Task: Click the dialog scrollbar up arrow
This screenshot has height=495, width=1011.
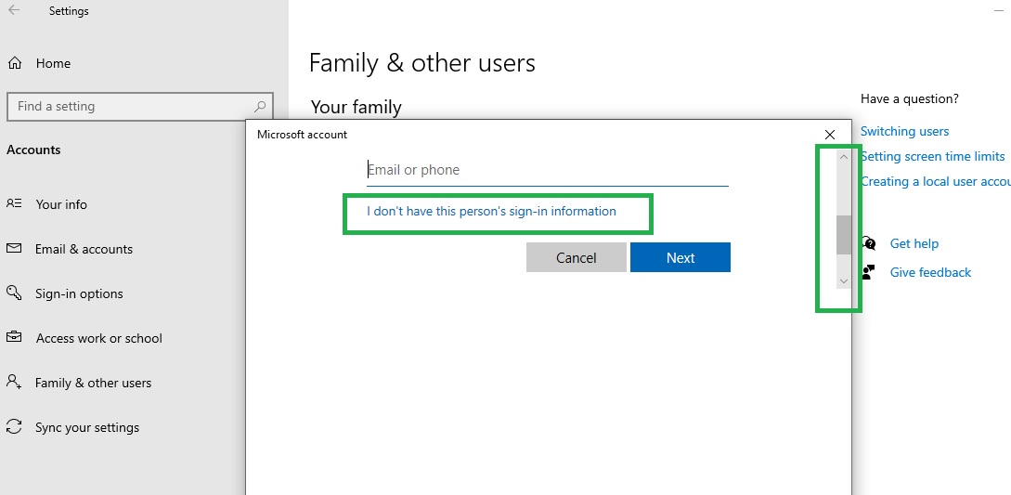Action: tap(843, 158)
